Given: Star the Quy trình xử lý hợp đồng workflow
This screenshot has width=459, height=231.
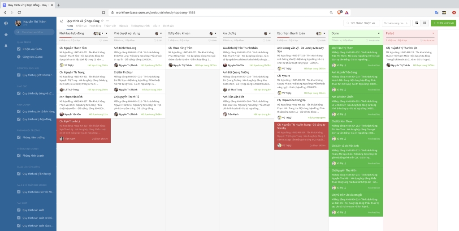Looking at the screenshot, I should pyautogui.click(x=102, y=21).
